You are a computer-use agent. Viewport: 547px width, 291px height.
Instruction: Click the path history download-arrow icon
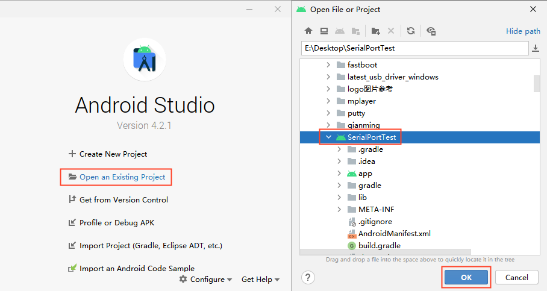(536, 48)
